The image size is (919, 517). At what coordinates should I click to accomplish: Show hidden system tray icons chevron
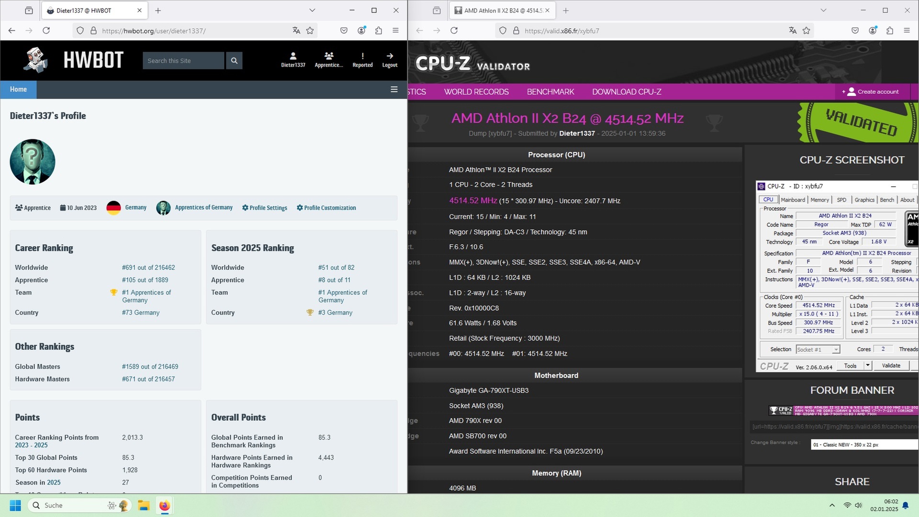pyautogui.click(x=832, y=506)
